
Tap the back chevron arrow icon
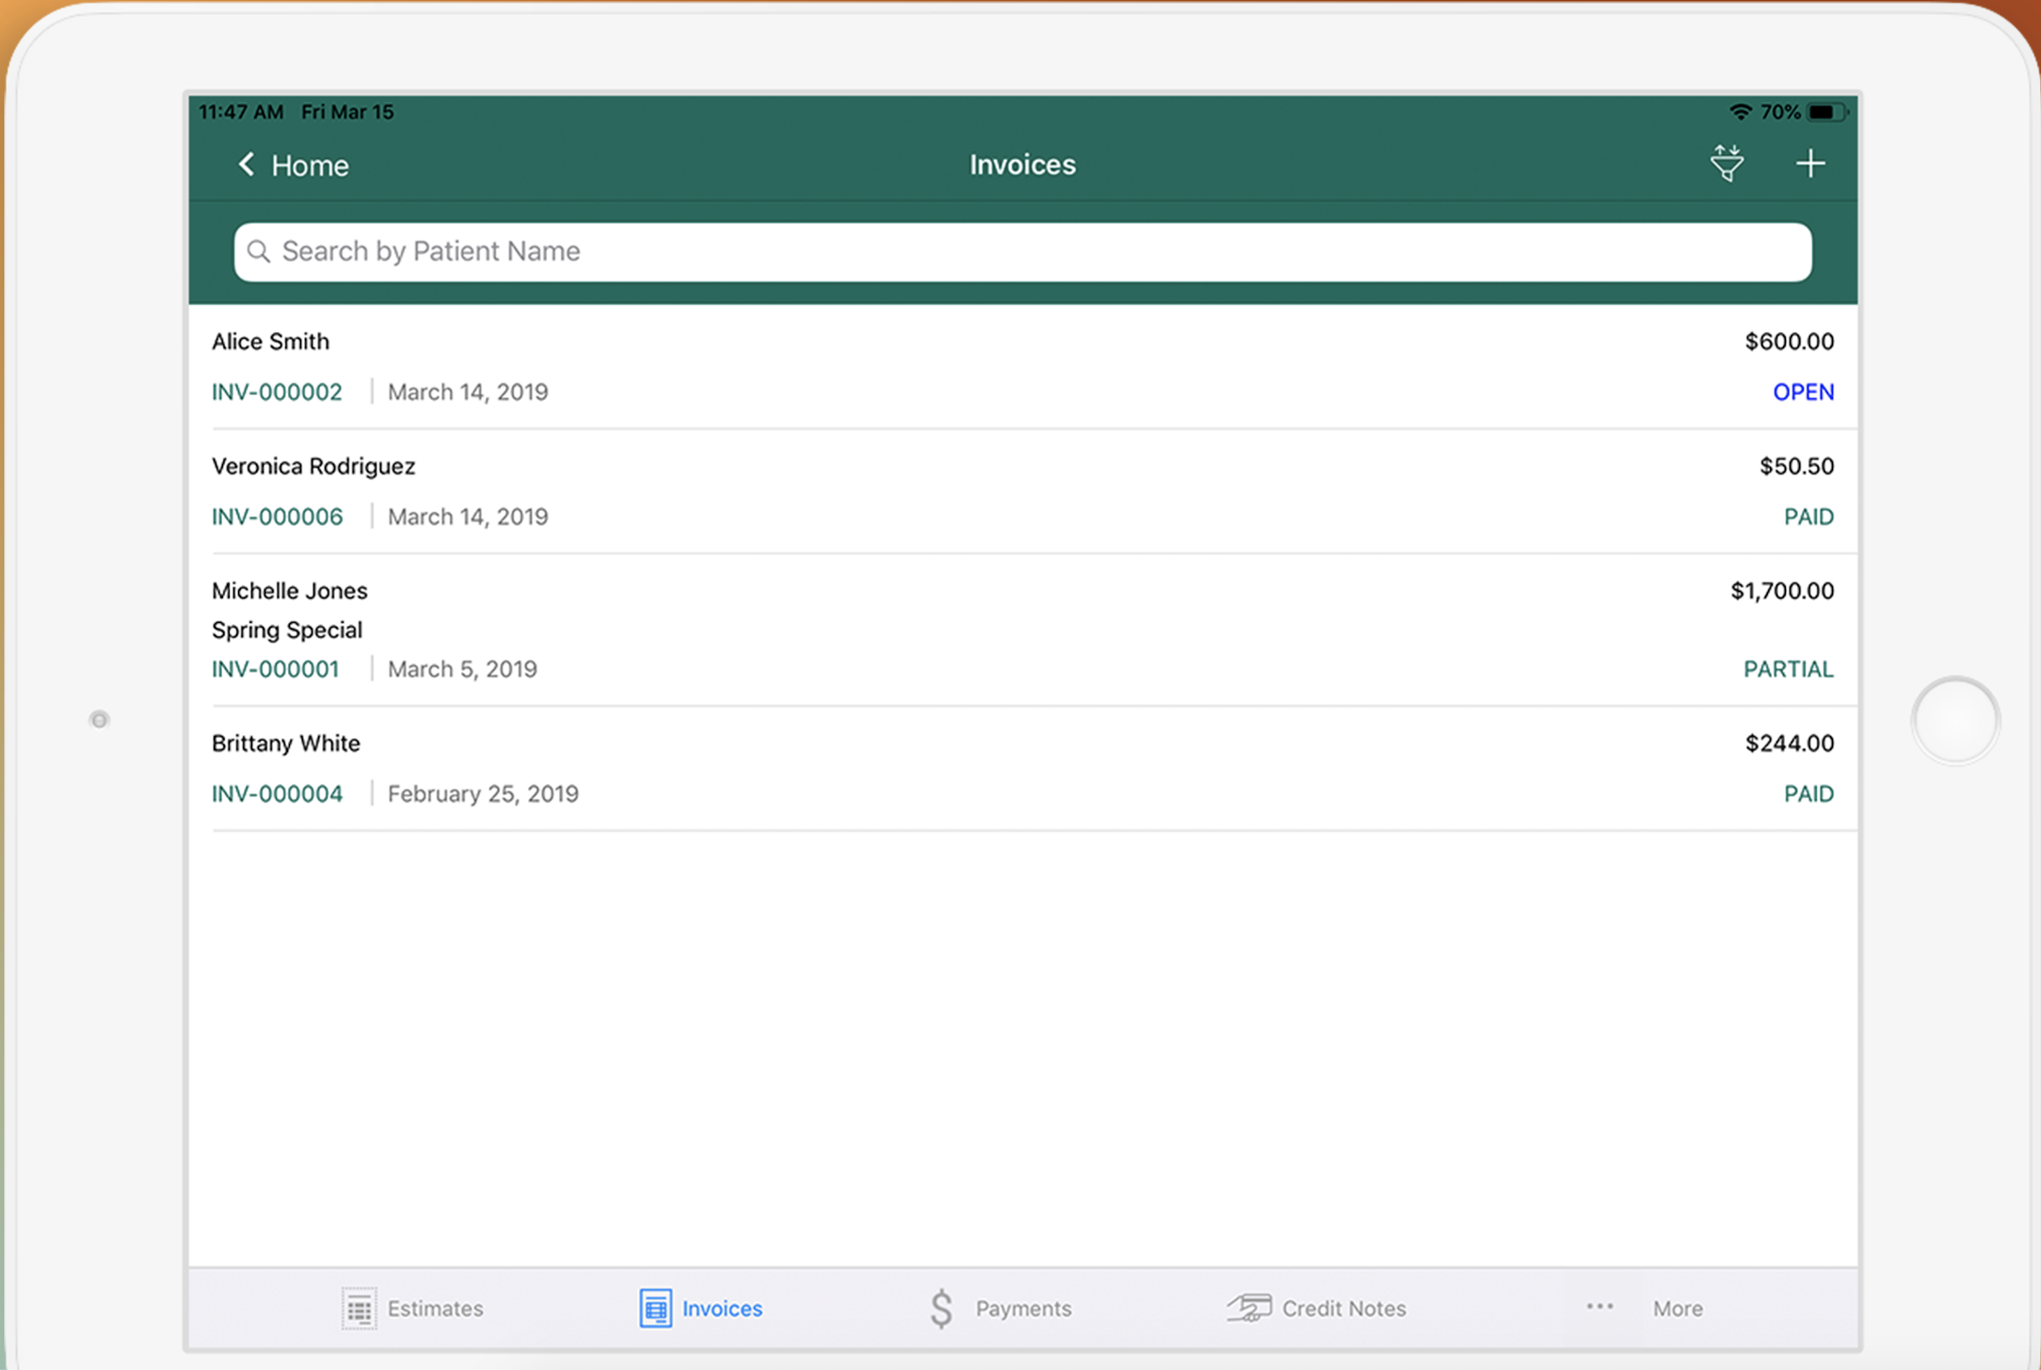(247, 165)
